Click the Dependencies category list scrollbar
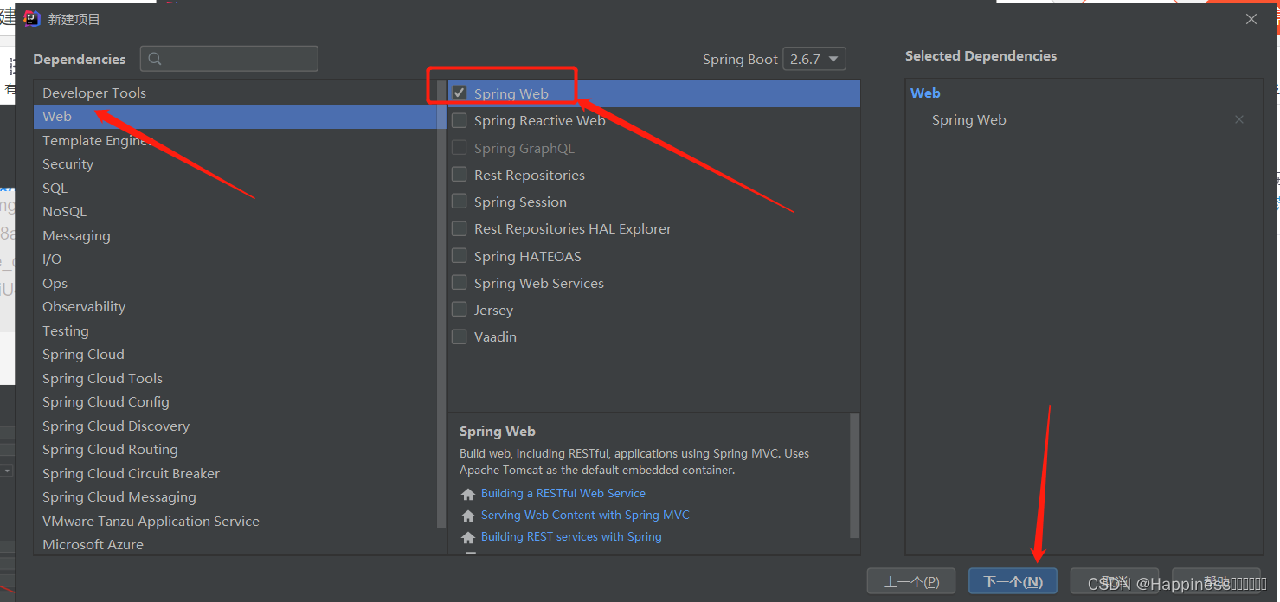Viewport: 1280px width, 602px height. coord(441,303)
